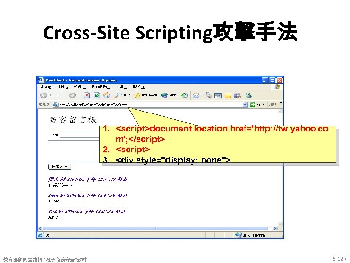Screen dimensions: 350x263
Task: Open the third menu (View)
Action: pos(80,87)
